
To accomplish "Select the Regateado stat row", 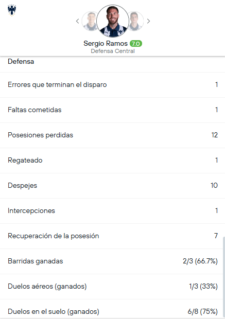I will click(112, 161).
